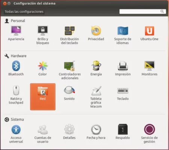Open Servicio de gestión panel
169x150 pixels.
[x=149, y=134]
